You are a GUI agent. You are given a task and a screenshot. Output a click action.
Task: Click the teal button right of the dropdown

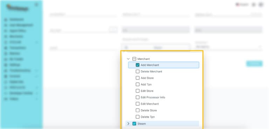254,63
